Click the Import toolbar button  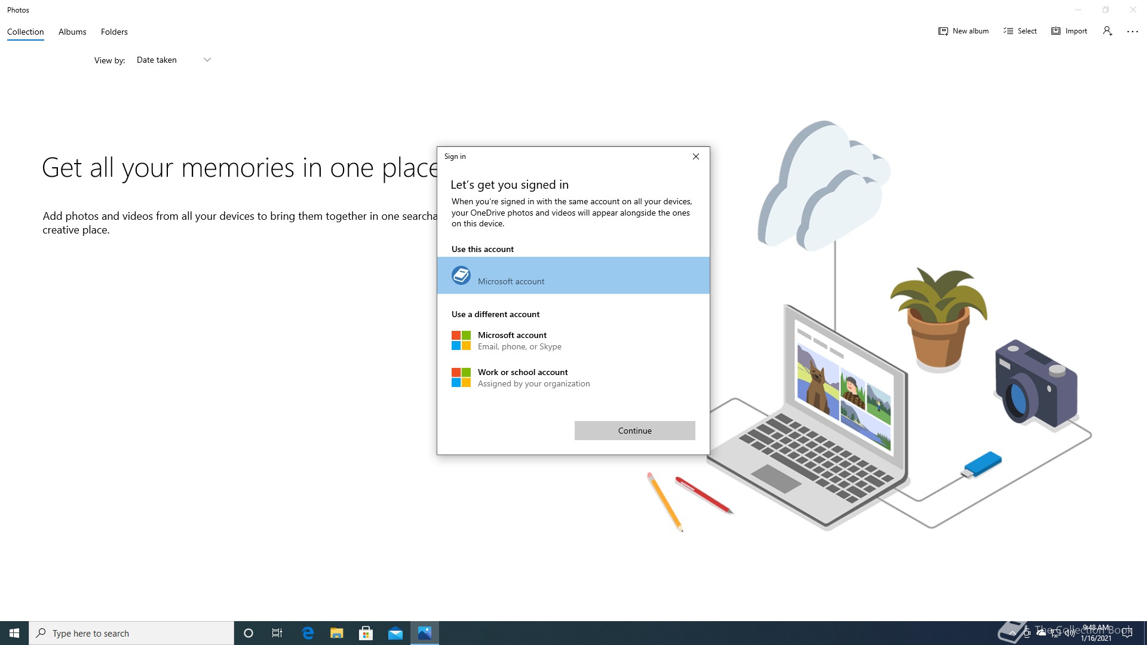(x=1069, y=31)
